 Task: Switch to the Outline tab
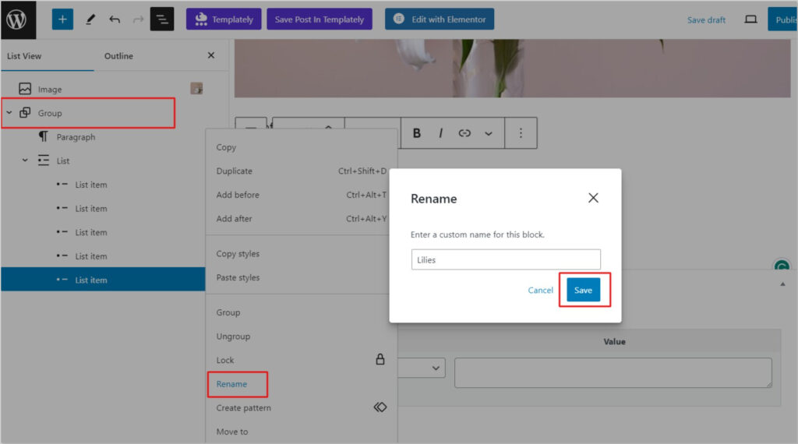tap(118, 56)
